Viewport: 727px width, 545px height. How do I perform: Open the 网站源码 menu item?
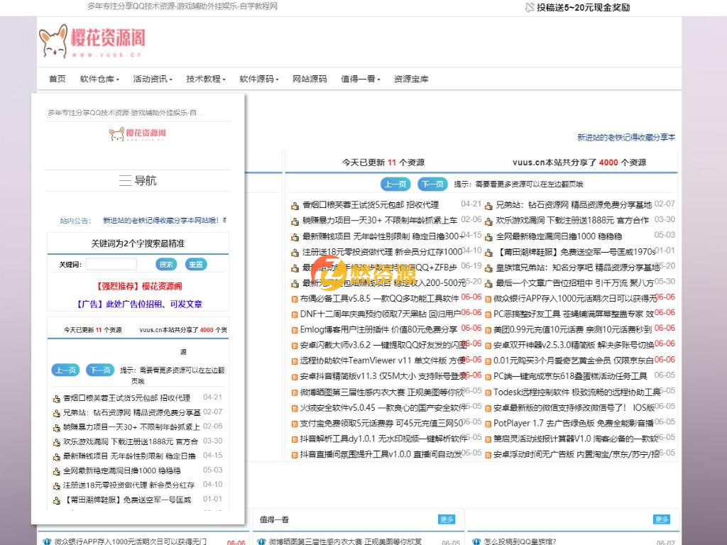(x=310, y=79)
